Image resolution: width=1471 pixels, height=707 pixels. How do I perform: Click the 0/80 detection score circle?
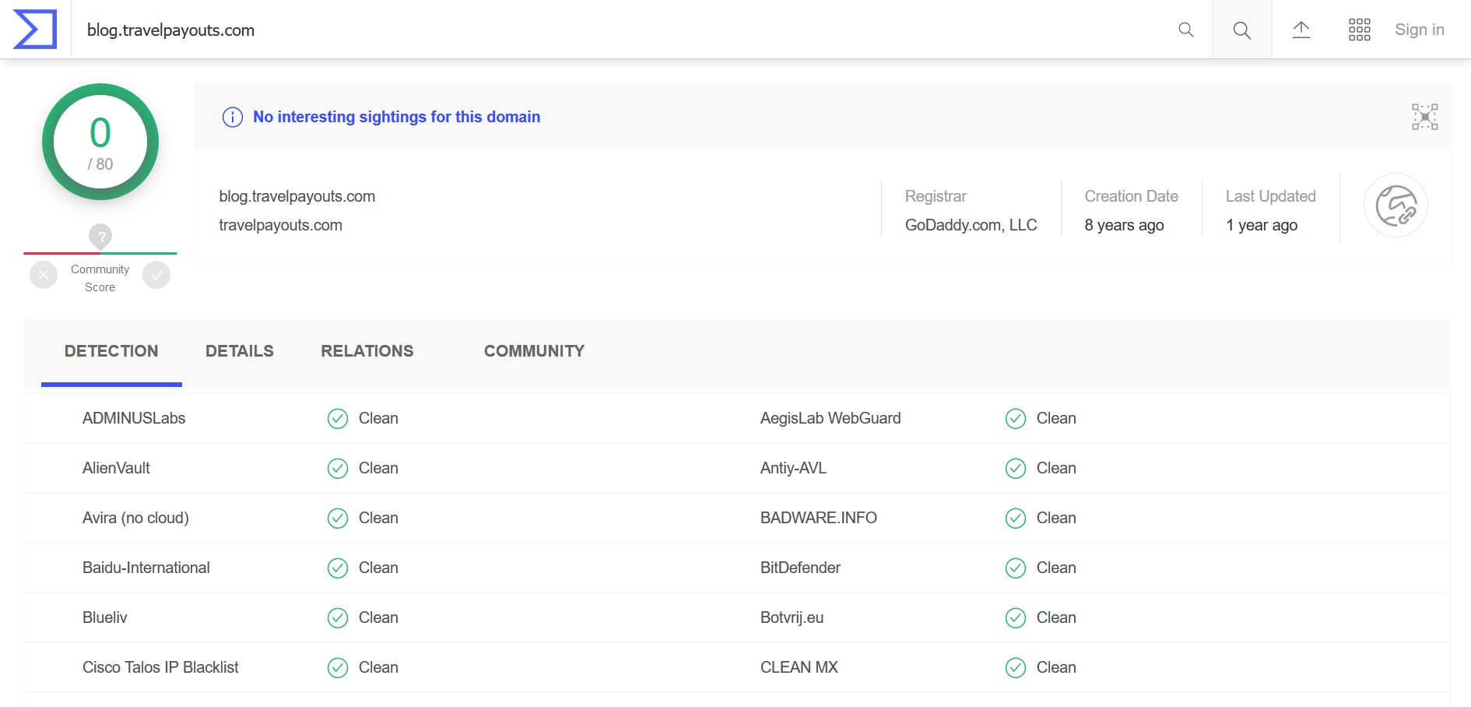[100, 142]
